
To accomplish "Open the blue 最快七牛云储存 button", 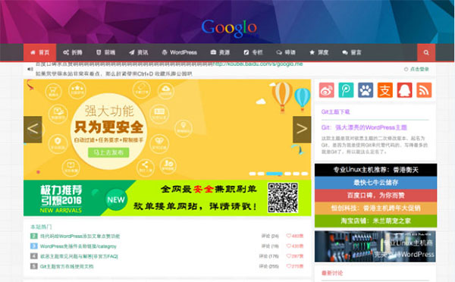I will click(x=376, y=183).
